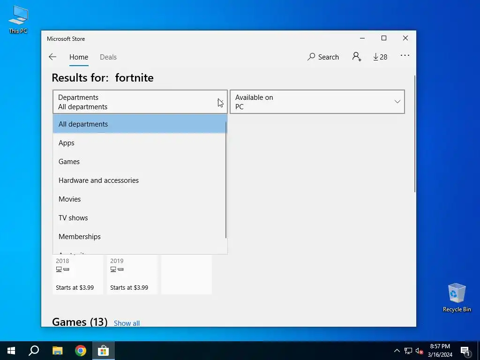Switch to the Home tab
This screenshot has height=360, width=480.
click(x=79, y=57)
